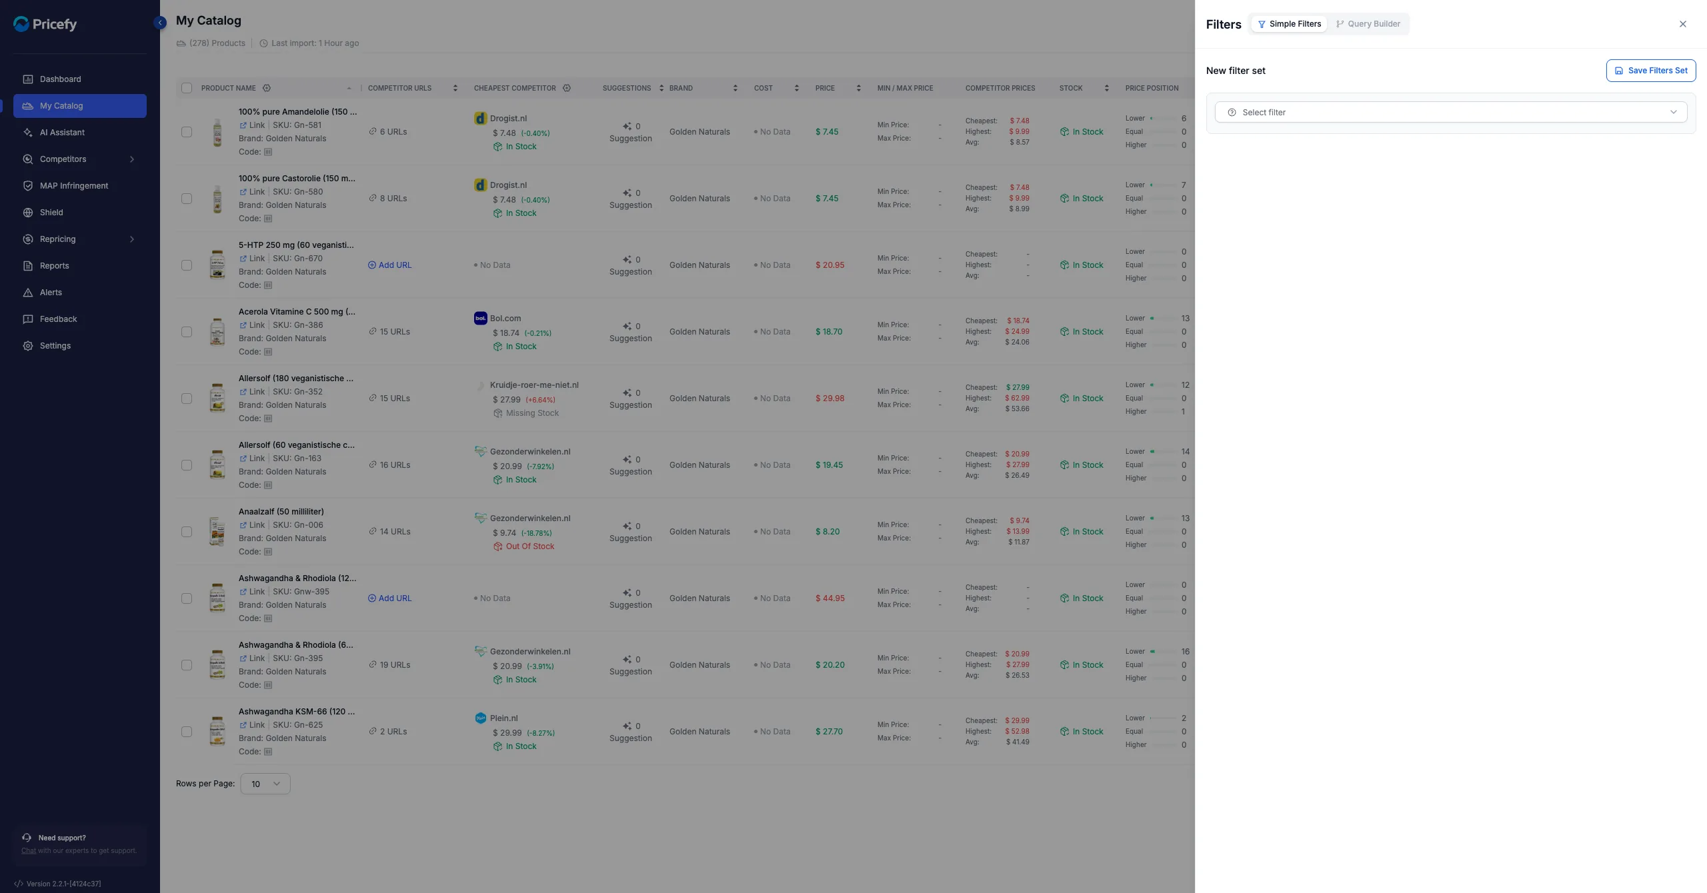Screen dimensions: 1707x893
Task: Check the Acerola Vitamine C row checkbox
Action: click(x=187, y=332)
